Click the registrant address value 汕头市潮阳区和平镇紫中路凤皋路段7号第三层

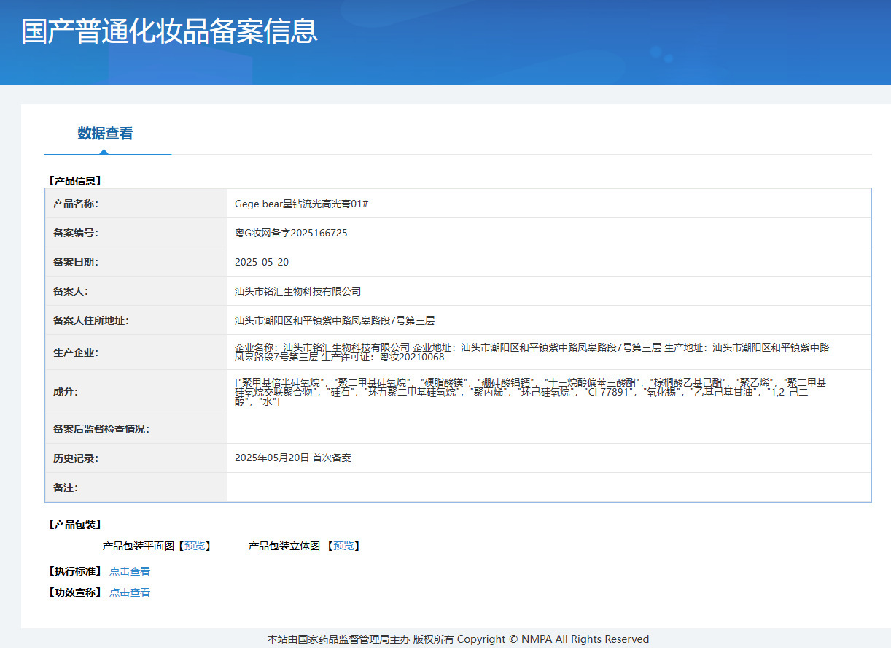pos(335,320)
